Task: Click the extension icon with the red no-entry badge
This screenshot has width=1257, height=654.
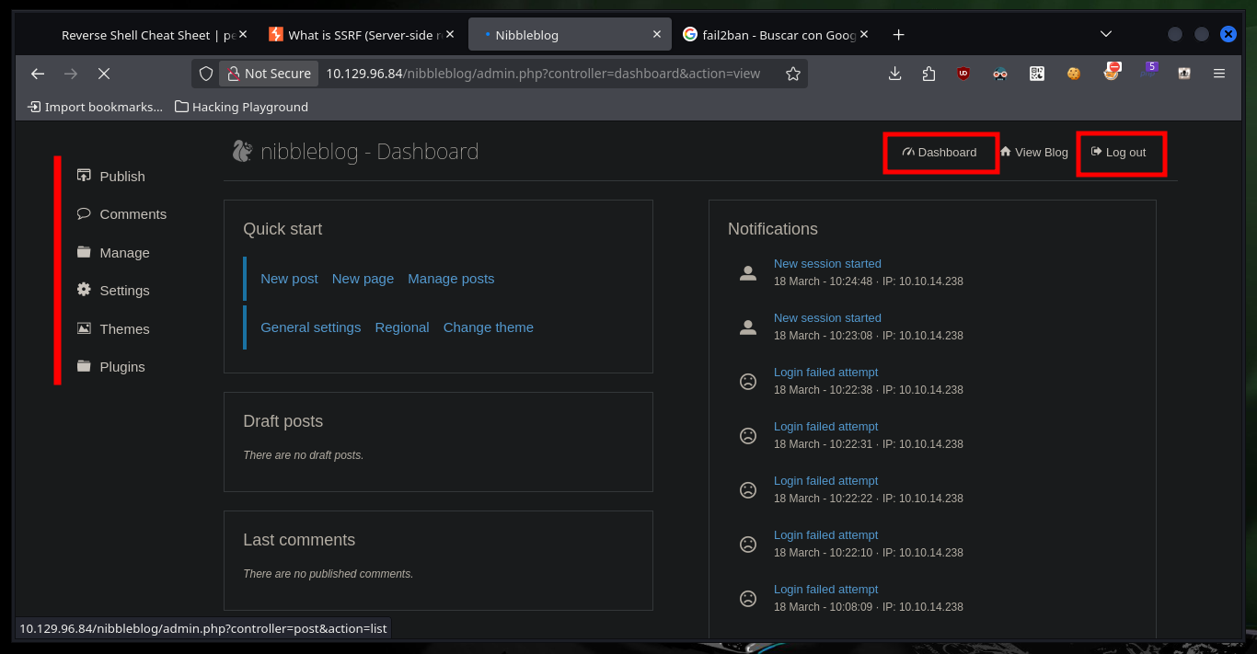Action: click(x=1113, y=72)
